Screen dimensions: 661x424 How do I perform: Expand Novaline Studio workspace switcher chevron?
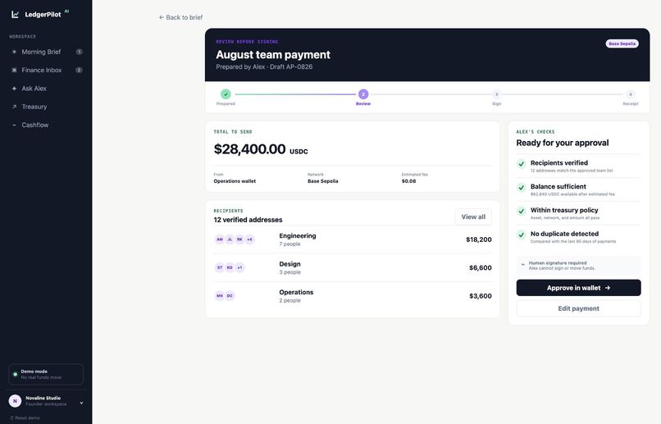pyautogui.click(x=81, y=403)
